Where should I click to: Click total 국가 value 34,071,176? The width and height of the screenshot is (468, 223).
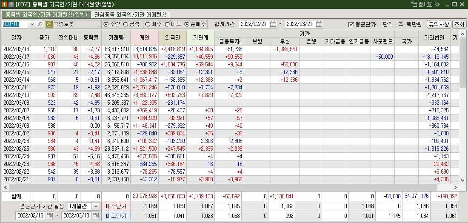tap(417, 196)
